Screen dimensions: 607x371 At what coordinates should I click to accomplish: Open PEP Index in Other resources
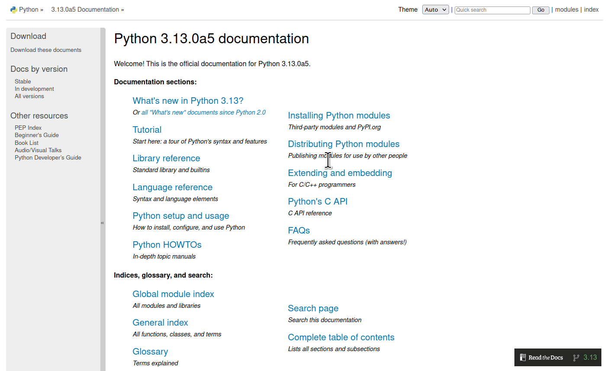point(28,128)
